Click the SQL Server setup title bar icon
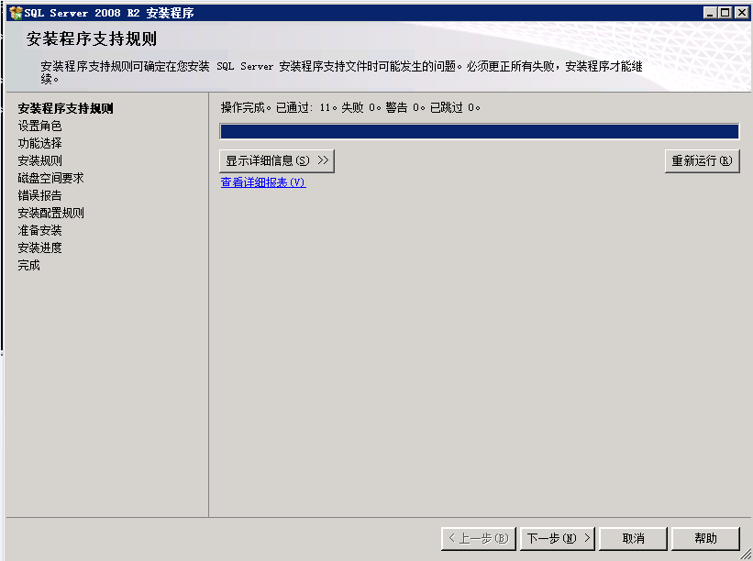Image resolution: width=753 pixels, height=561 pixels. (16, 13)
